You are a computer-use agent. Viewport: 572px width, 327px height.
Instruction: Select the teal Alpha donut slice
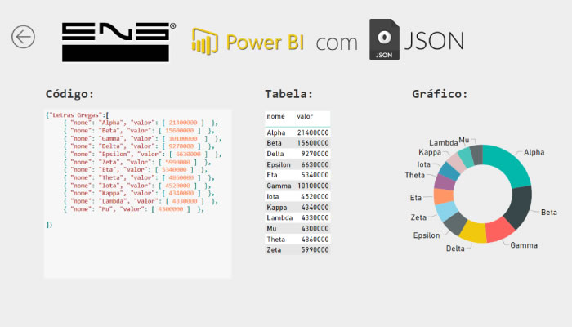(x=507, y=164)
